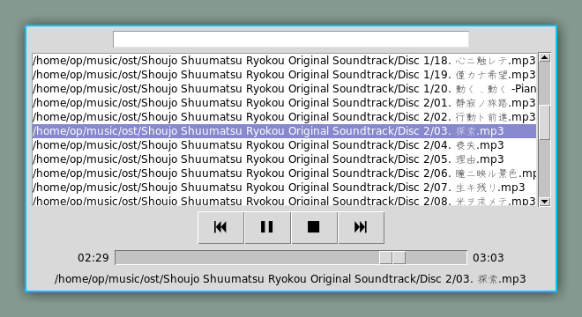This screenshot has height=317, width=582.
Task: Click the seek slider handle
Action: tap(392, 258)
